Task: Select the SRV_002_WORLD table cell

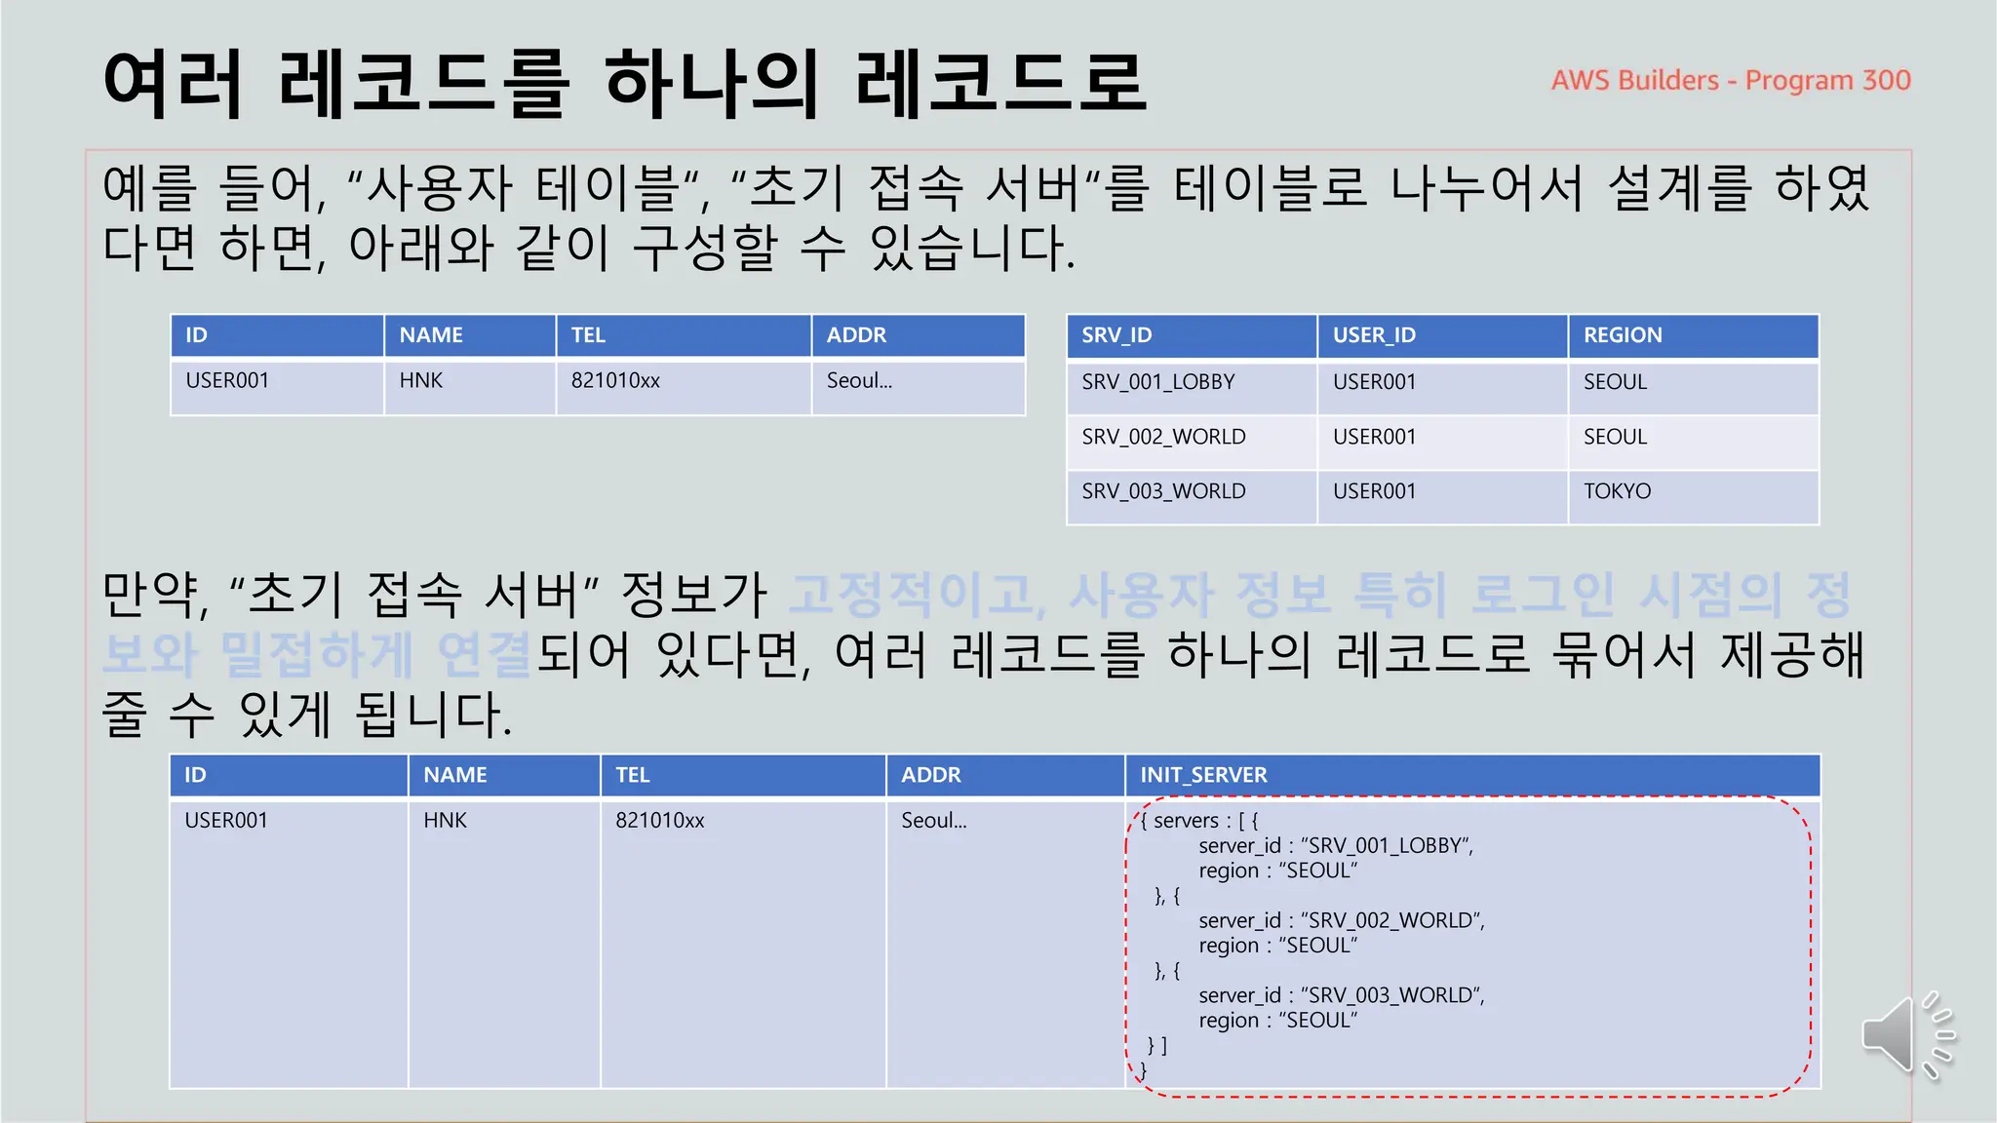Action: 1192,443
